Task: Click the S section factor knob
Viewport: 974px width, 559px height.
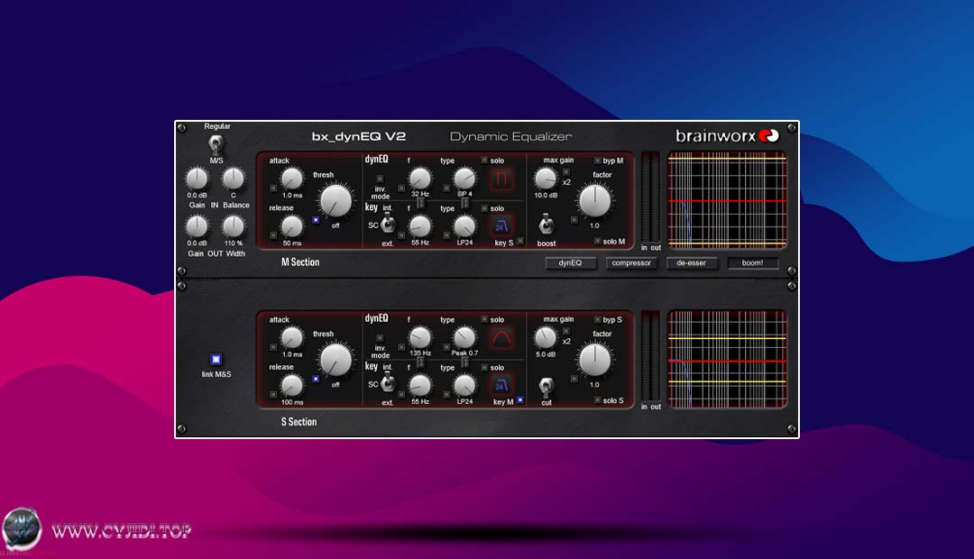Action: (x=595, y=360)
